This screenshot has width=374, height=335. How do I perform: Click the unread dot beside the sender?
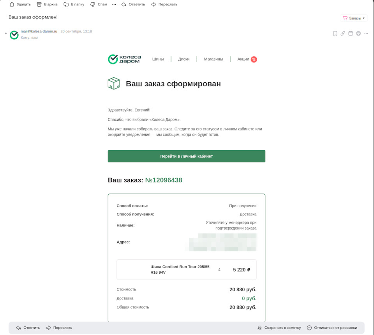click(x=6, y=34)
